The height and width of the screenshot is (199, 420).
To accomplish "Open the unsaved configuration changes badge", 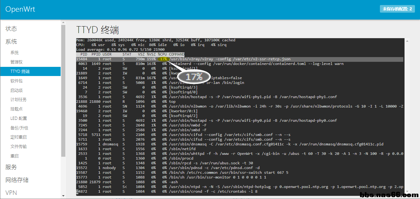I will [397, 9].
